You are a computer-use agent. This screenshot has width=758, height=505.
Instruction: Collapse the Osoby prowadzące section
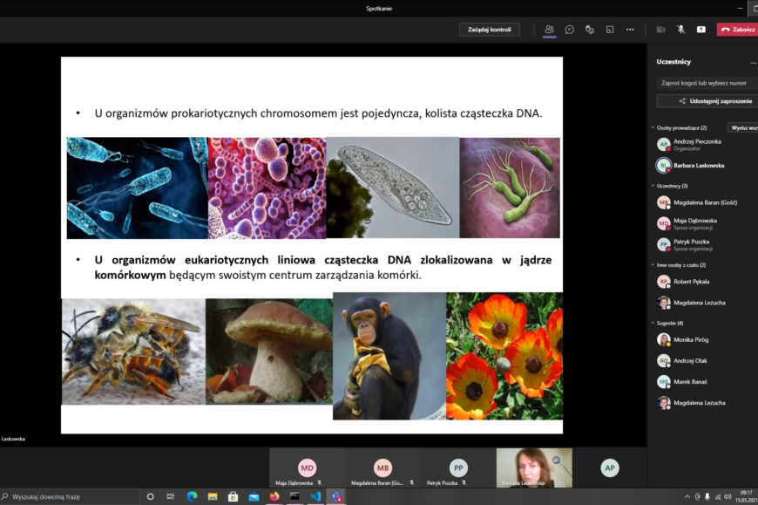(x=653, y=127)
